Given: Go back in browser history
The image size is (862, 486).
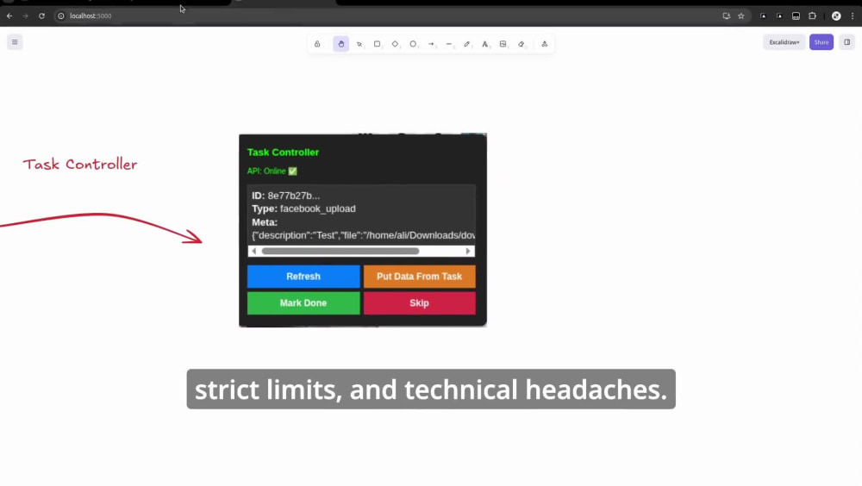Looking at the screenshot, I should (x=9, y=16).
